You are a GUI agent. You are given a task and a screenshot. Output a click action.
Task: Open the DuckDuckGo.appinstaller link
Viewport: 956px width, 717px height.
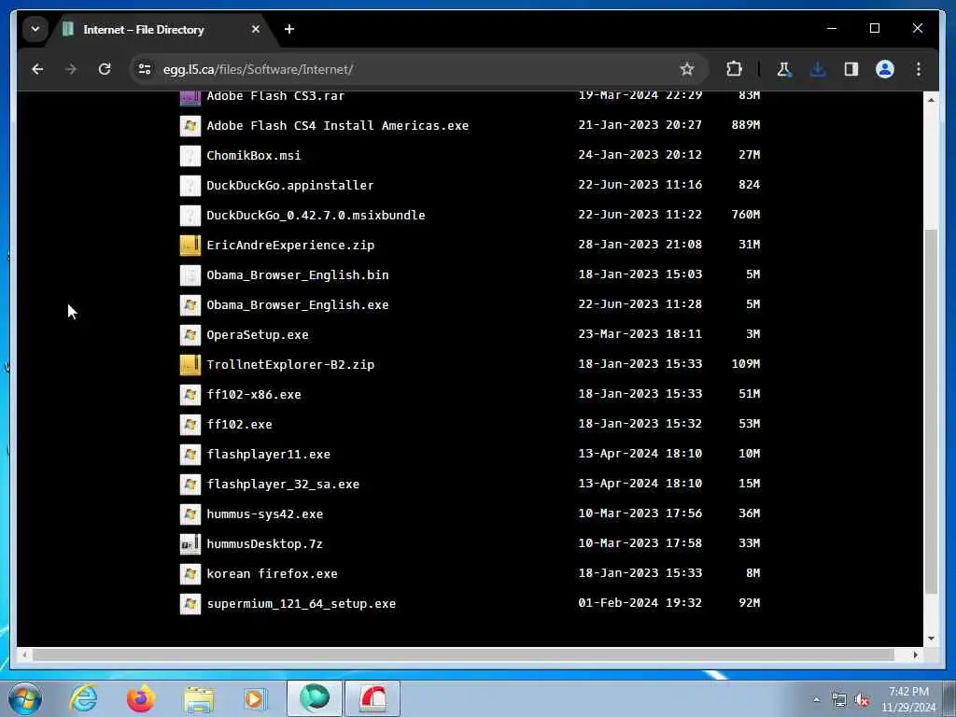(290, 186)
